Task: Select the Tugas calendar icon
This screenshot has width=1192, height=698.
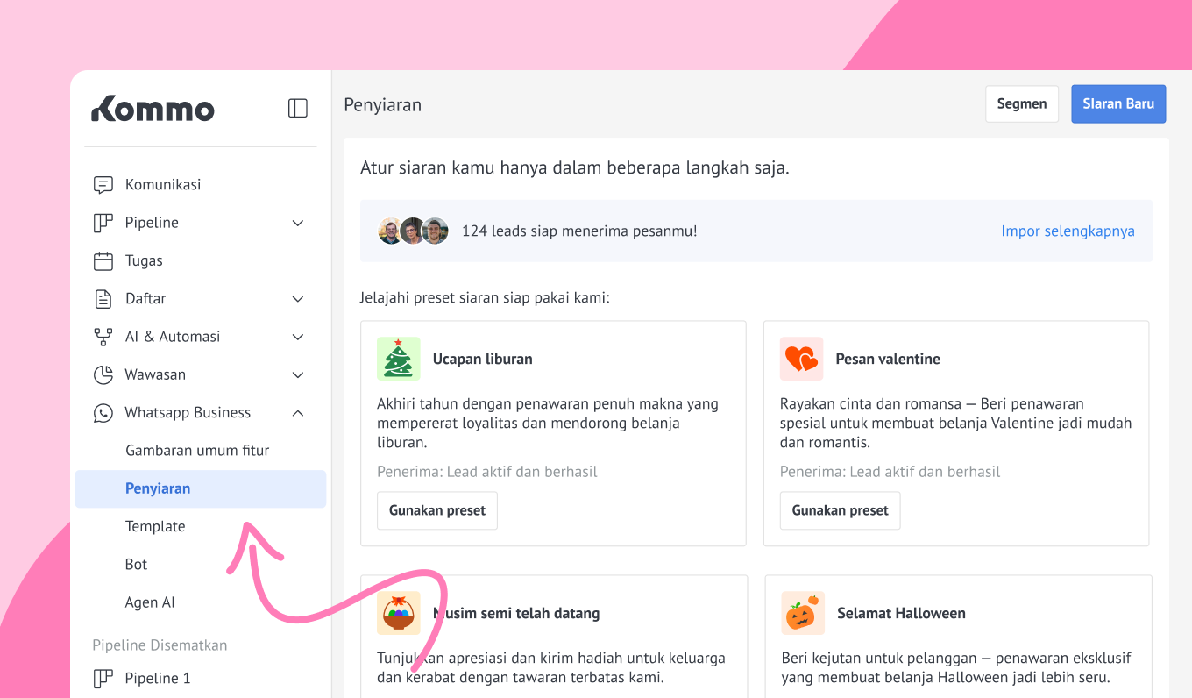Action: pyautogui.click(x=103, y=260)
